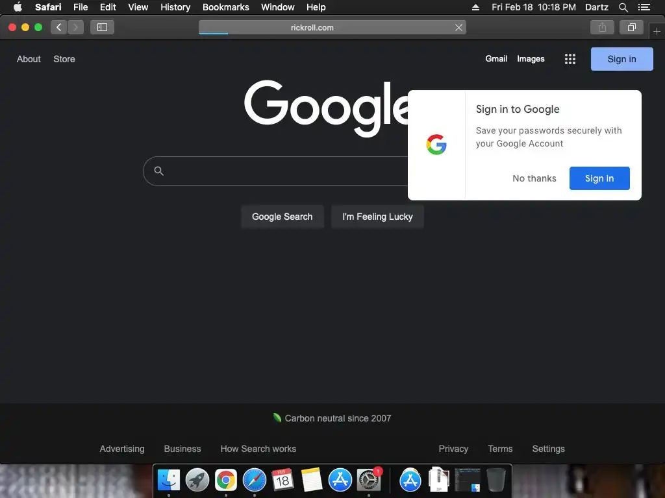
Task: Open the Settings footer link
Action: pos(548,449)
